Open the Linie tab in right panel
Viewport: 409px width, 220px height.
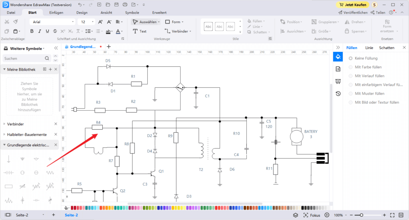tap(369, 48)
